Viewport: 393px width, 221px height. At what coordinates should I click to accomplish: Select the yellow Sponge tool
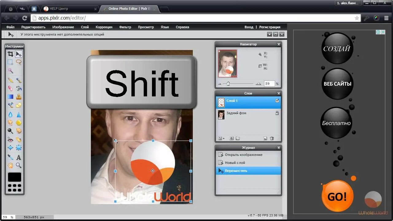[19, 123]
